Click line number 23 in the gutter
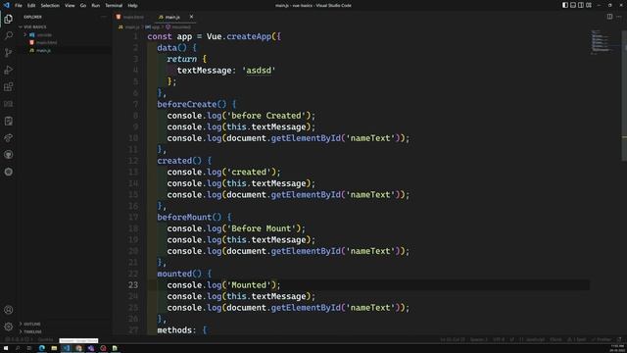The height and width of the screenshot is (353, 627). (x=133, y=285)
